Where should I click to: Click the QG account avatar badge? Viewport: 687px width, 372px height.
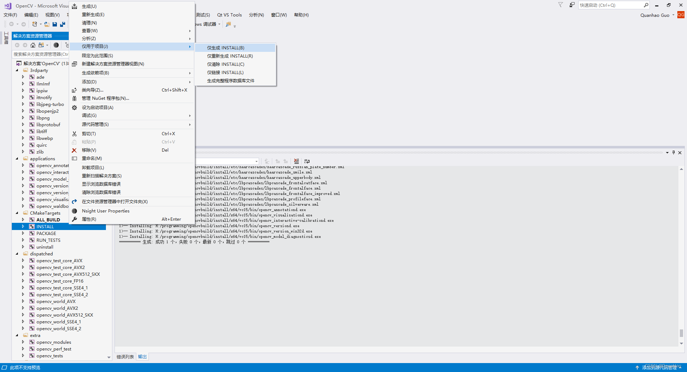click(x=681, y=15)
